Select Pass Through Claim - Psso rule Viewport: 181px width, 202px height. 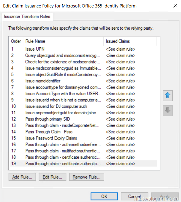click(x=49, y=132)
